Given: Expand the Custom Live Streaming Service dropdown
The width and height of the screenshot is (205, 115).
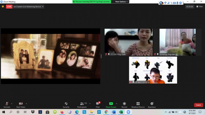Looking at the screenshot, I should click(x=43, y=7).
